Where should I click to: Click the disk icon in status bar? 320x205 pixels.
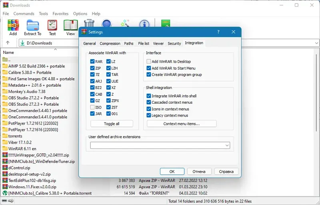[x=4, y=201]
